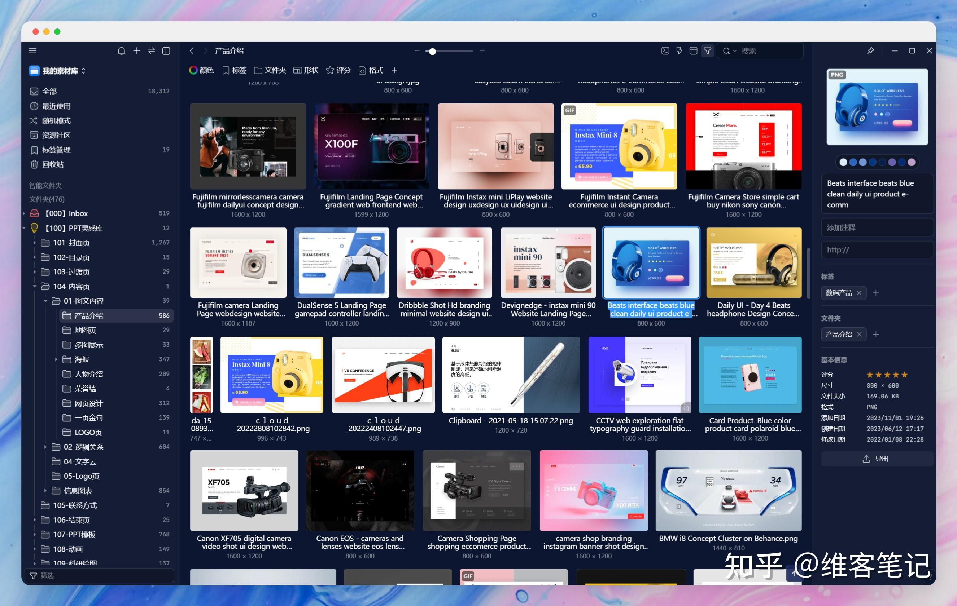
Task: Open the hamburger menu above the sidebar
Action: point(32,50)
